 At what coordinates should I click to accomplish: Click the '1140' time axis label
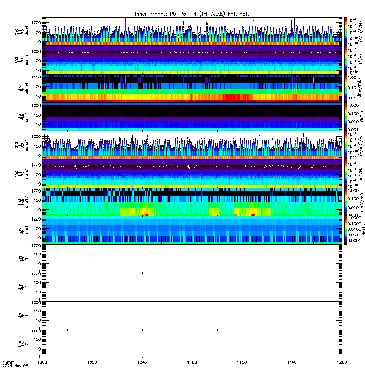(292, 362)
